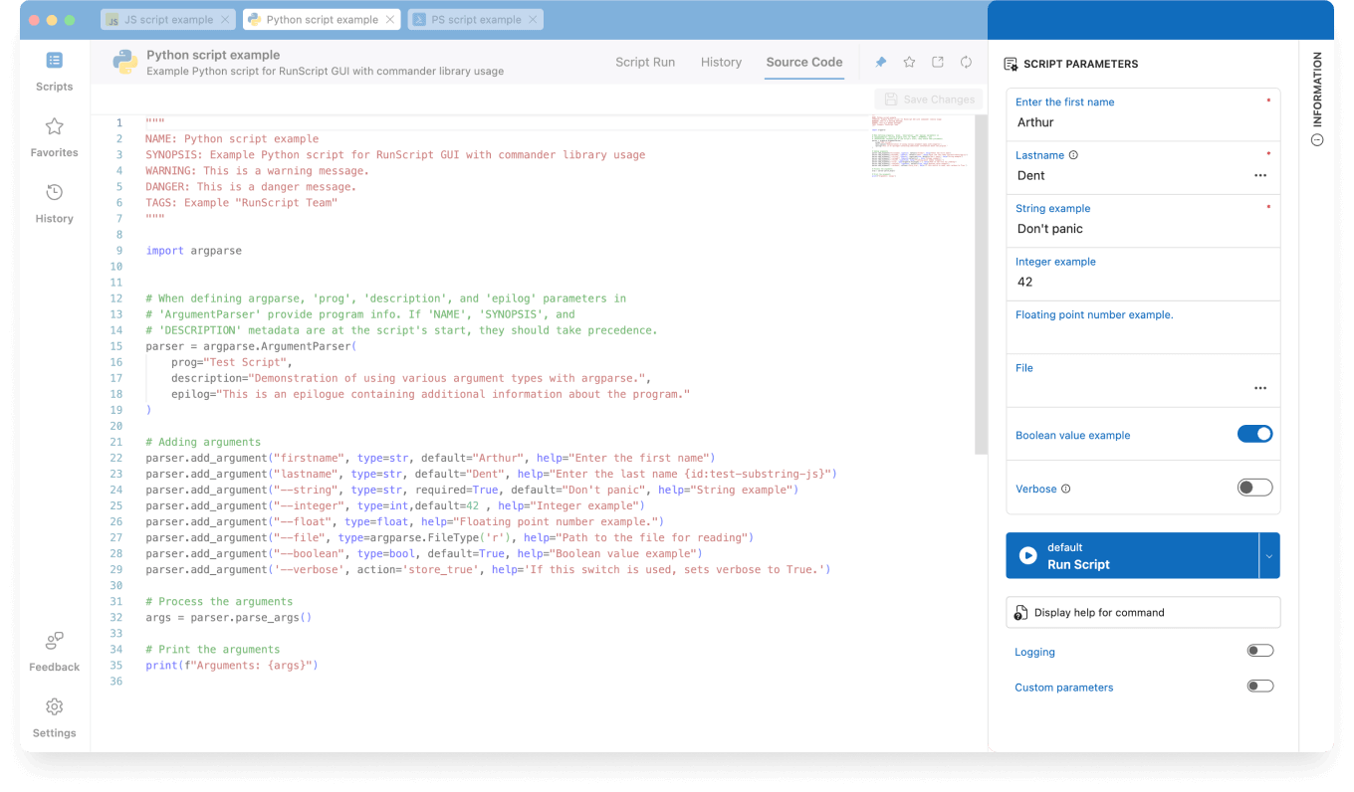Select the Python script example tab
This screenshot has width=1354, height=792.
(x=322, y=19)
